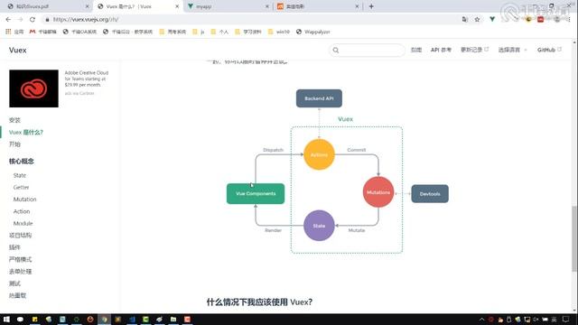Expand the 选择语言 language dropdown

point(512,50)
